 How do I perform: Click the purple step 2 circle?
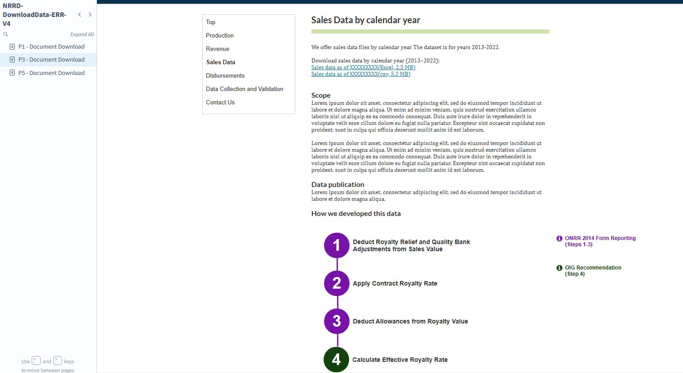pyautogui.click(x=337, y=283)
